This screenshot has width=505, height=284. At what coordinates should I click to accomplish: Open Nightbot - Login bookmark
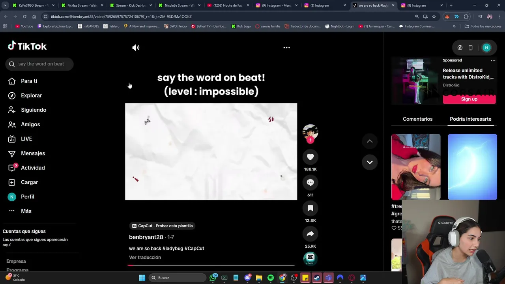coord(340,26)
